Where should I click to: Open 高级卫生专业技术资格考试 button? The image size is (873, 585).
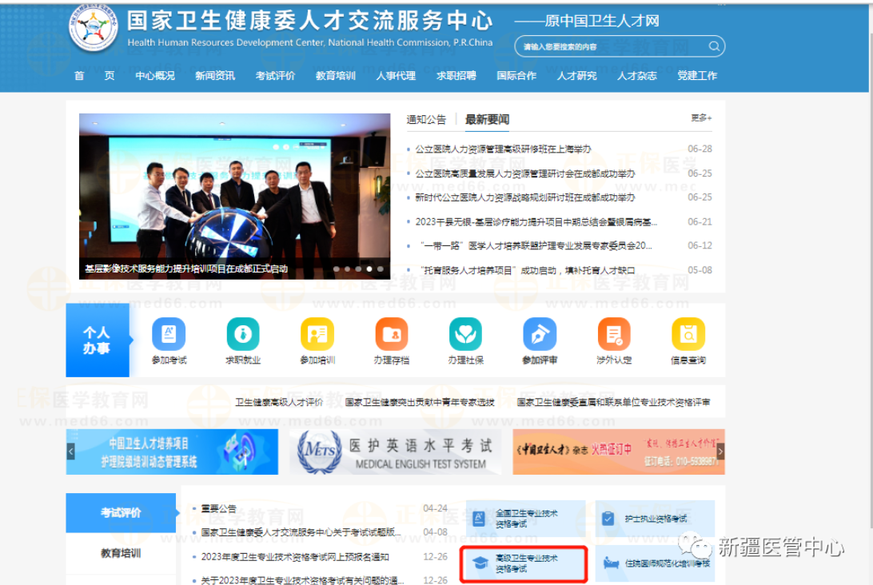(524, 563)
